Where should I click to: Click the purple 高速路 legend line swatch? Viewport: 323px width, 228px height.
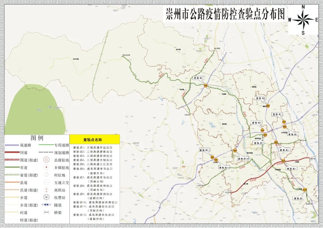pyautogui.click(x=12, y=145)
